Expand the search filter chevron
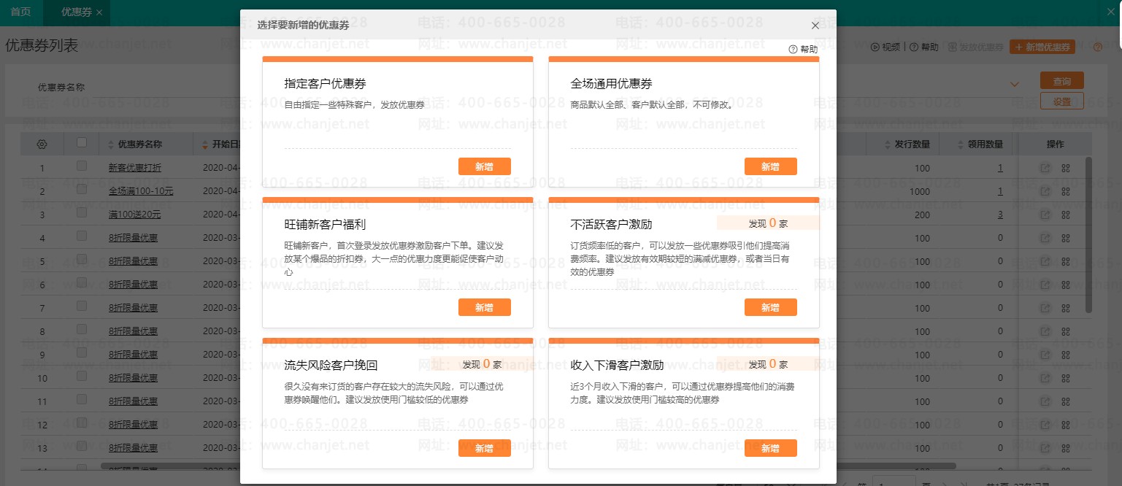The height and width of the screenshot is (486, 1122). (1015, 85)
